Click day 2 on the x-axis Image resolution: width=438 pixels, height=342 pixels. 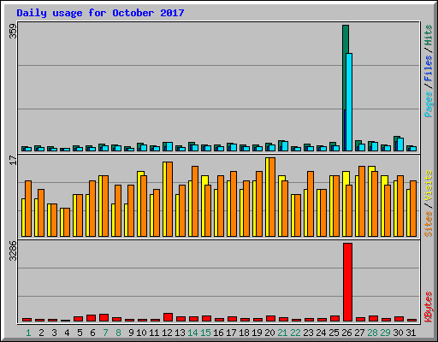click(41, 333)
